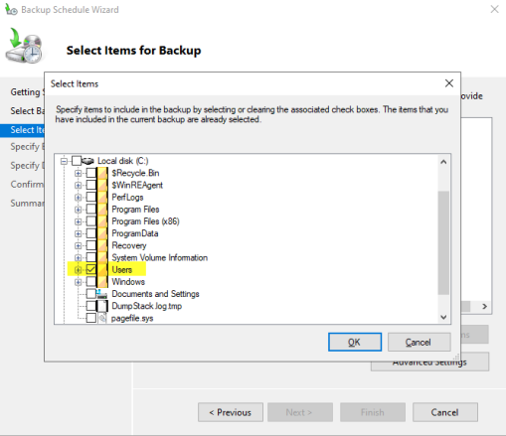The height and width of the screenshot is (436, 506).
Task: Click the backup disk clock header icon
Action: (x=25, y=47)
